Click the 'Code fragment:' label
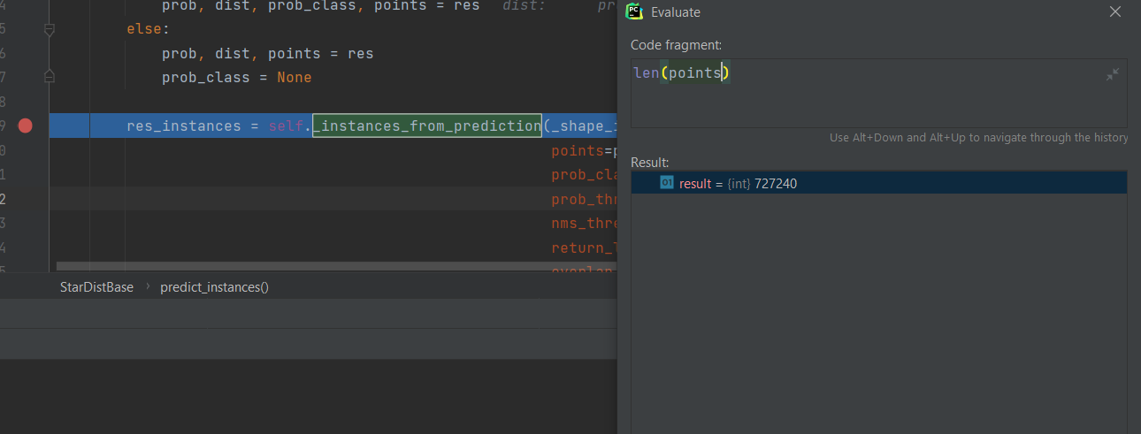Viewport: 1141px width, 434px height. tap(677, 45)
